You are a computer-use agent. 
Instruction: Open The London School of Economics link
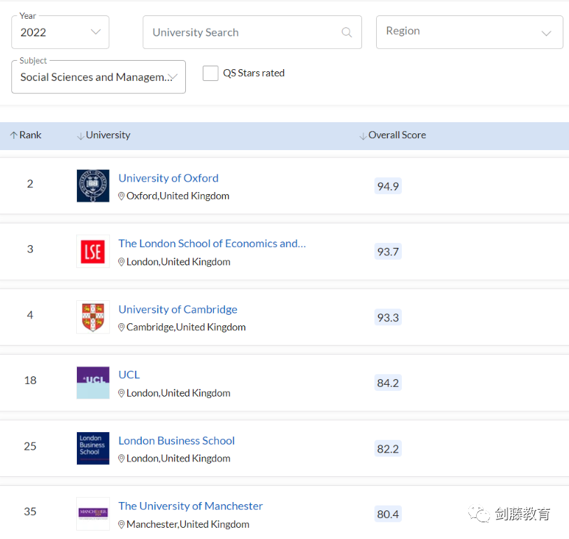coord(212,244)
